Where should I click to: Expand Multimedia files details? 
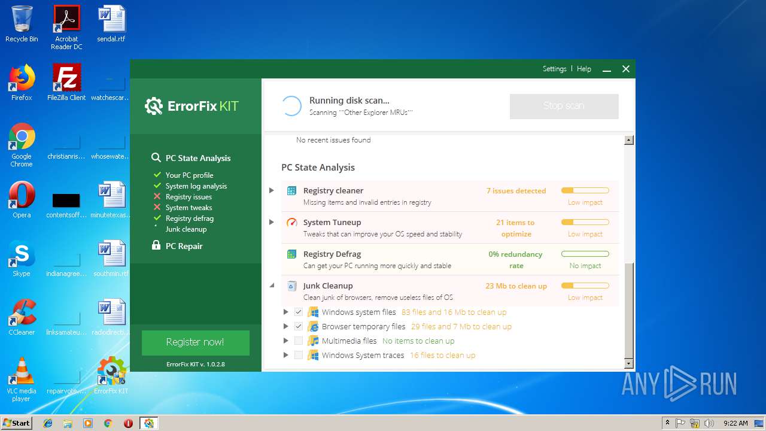pos(285,341)
